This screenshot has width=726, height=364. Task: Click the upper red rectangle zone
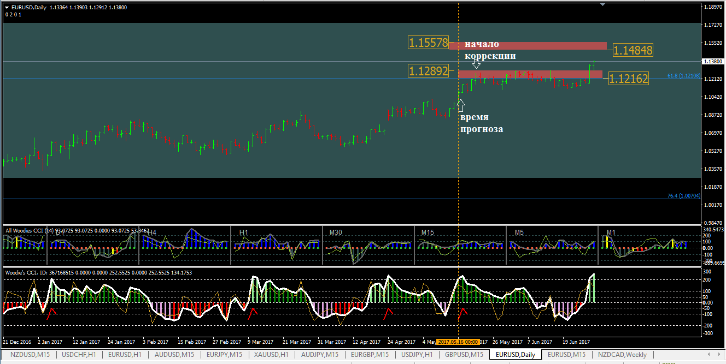point(528,46)
